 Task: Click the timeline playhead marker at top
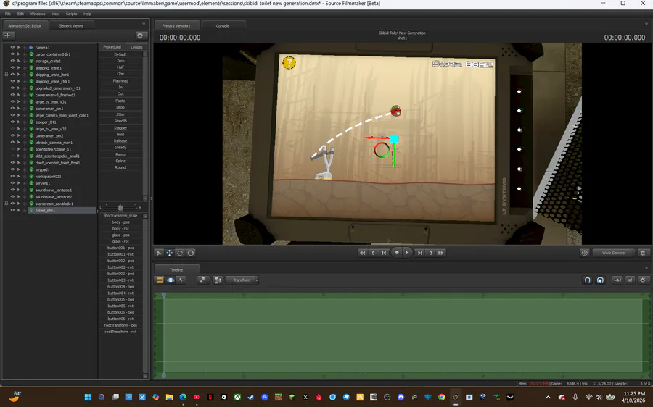(164, 295)
